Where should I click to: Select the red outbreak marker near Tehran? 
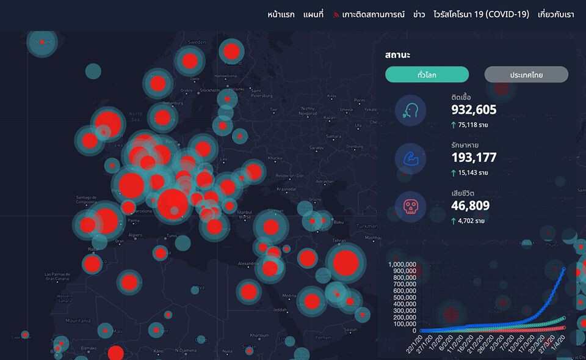click(345, 262)
